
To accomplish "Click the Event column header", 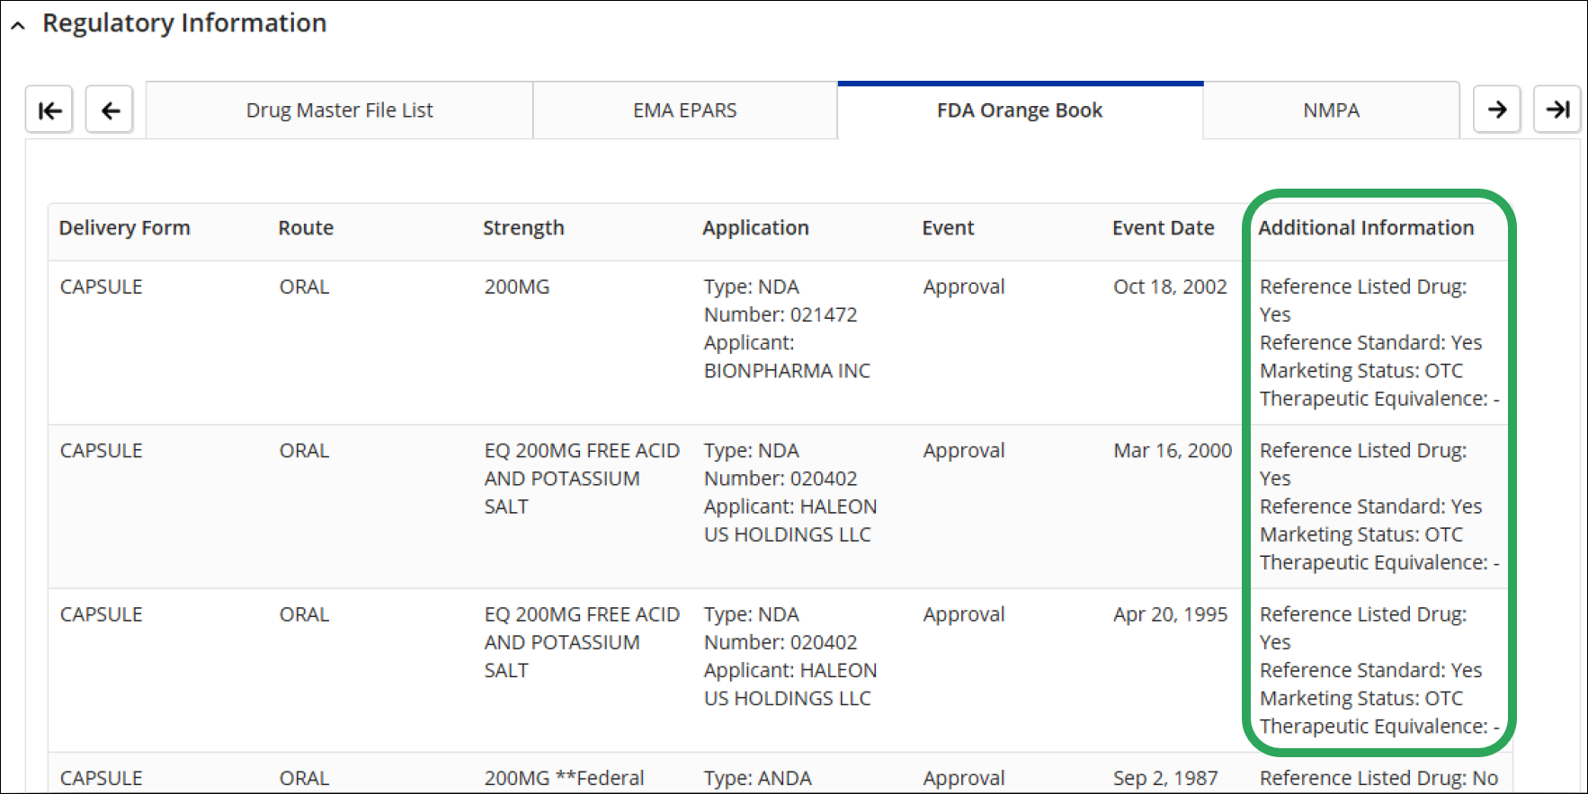I will pyautogui.click(x=948, y=228).
